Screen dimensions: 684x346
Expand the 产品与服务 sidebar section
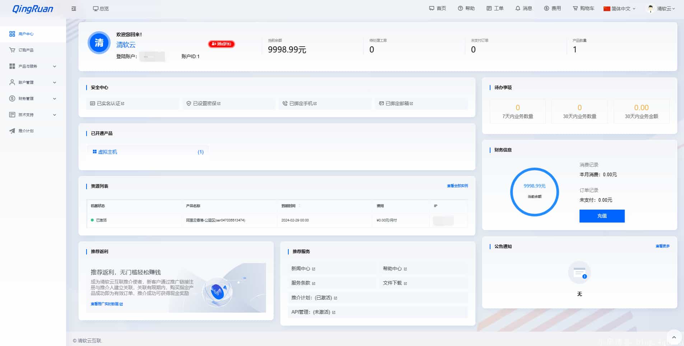coord(32,66)
